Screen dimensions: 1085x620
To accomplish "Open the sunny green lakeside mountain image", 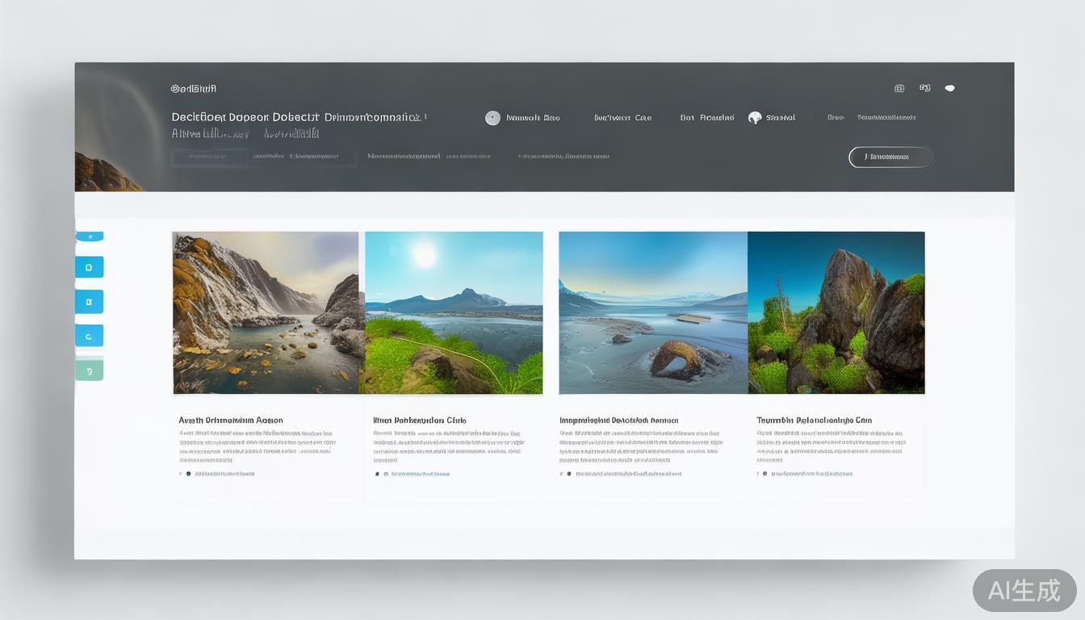I will 454,312.
